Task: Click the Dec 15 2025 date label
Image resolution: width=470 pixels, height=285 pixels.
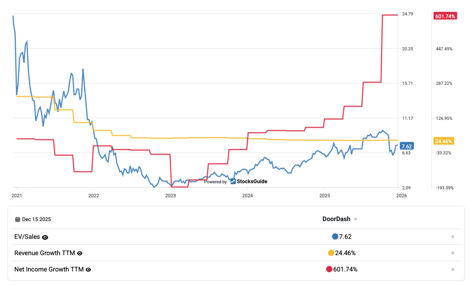Action: tap(37, 219)
